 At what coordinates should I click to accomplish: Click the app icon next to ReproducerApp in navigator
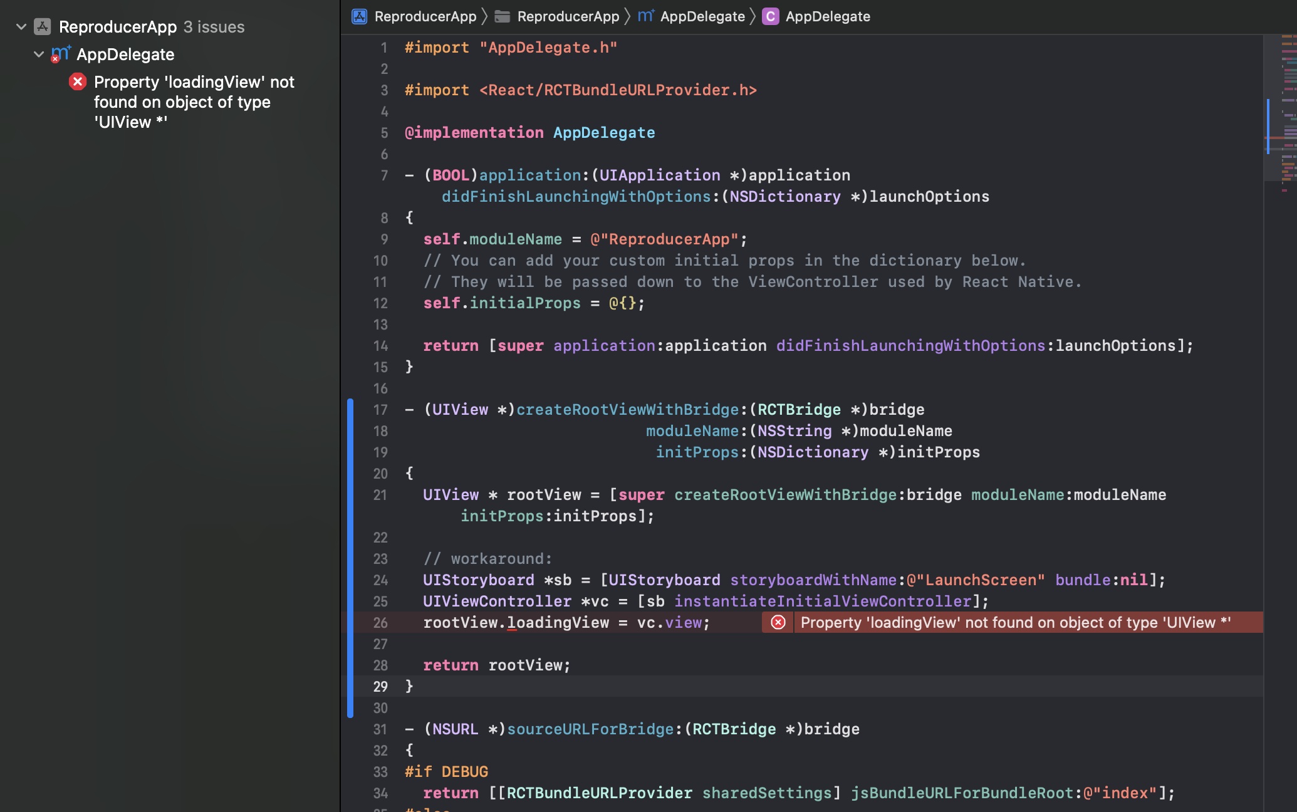tap(41, 26)
